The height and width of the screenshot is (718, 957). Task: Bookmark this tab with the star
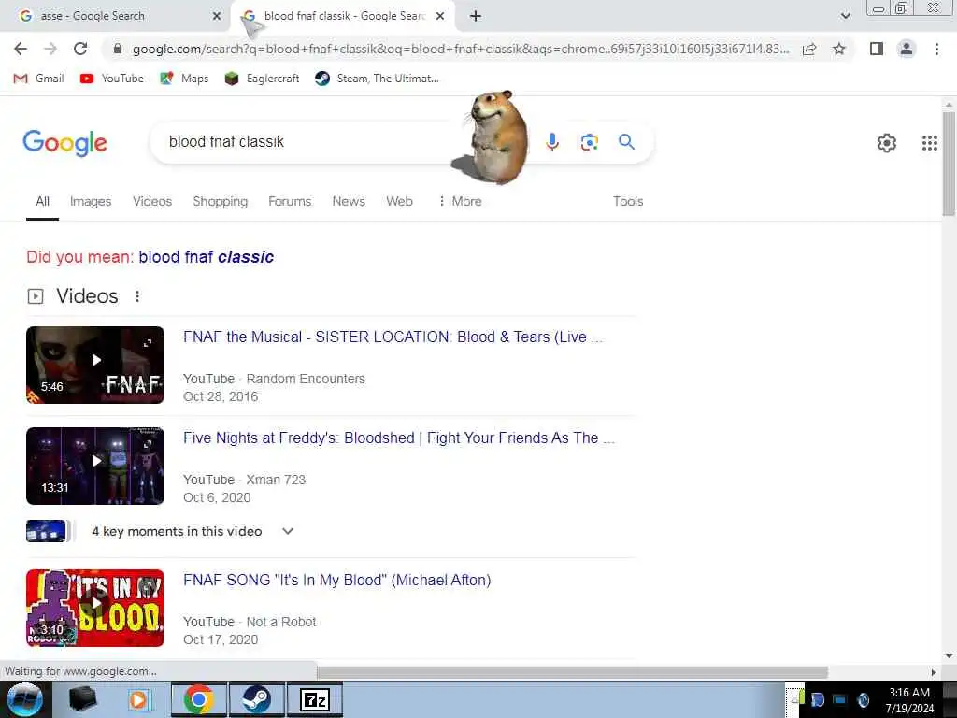click(x=839, y=49)
